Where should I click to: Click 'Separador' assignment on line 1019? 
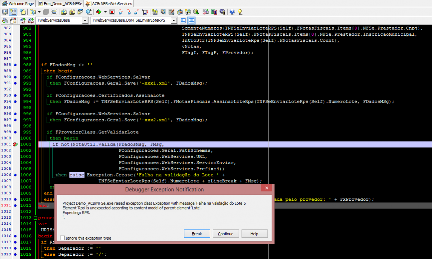[71, 255]
